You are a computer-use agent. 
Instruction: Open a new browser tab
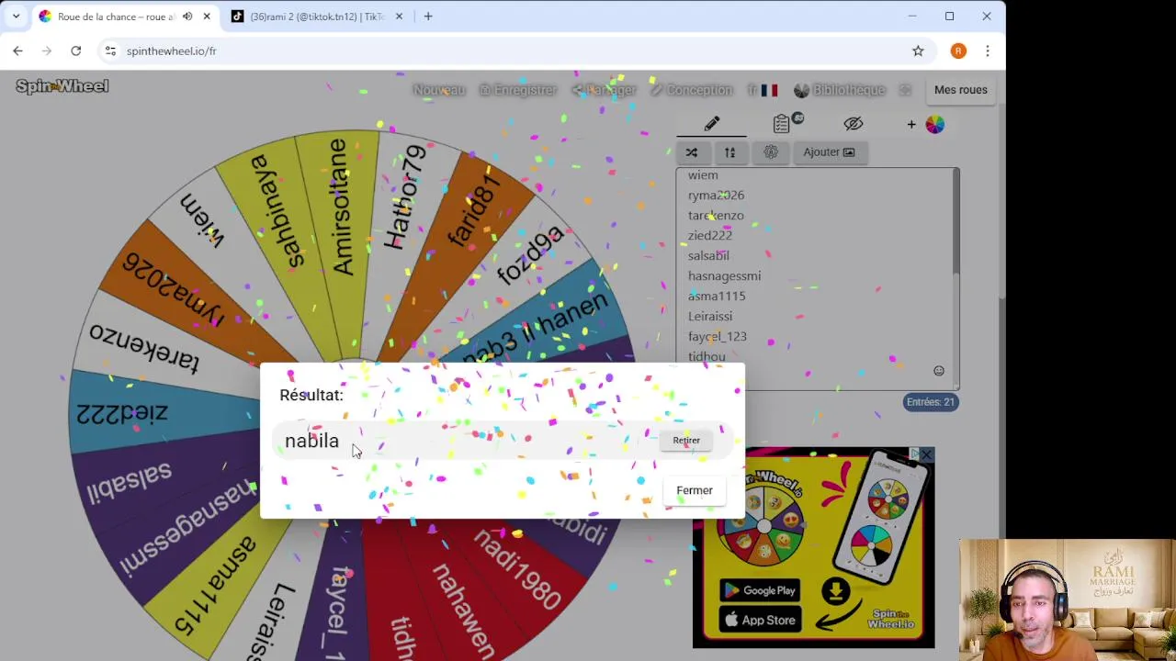point(428,17)
